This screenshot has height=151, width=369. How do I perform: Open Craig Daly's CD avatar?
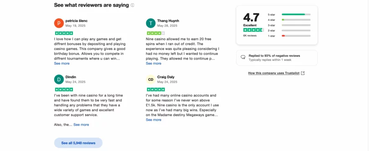[x=151, y=79]
